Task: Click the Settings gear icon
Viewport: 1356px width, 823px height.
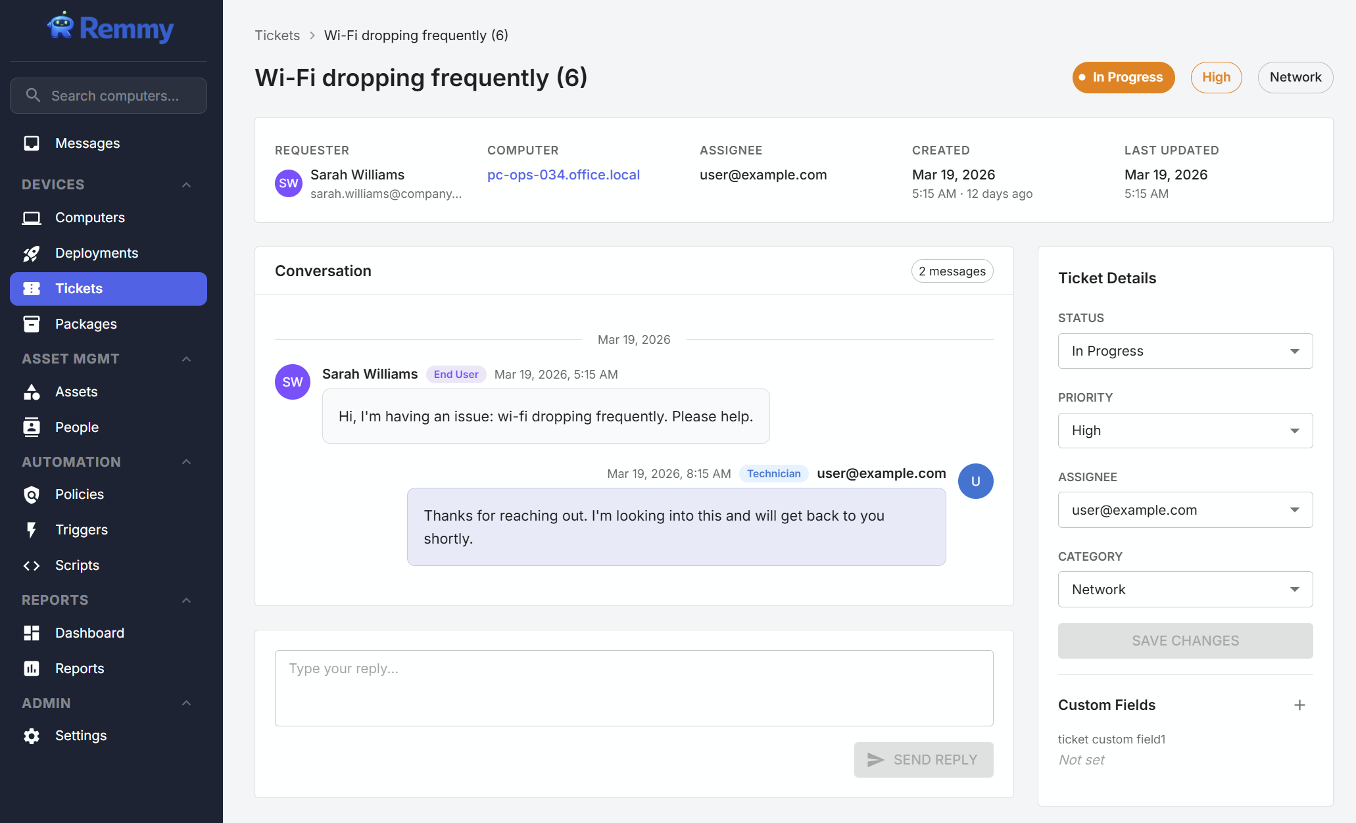Action: click(x=32, y=736)
